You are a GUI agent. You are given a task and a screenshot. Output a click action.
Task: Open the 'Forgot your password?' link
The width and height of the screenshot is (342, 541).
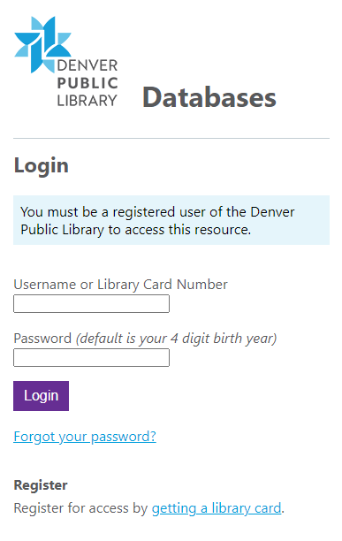click(85, 437)
